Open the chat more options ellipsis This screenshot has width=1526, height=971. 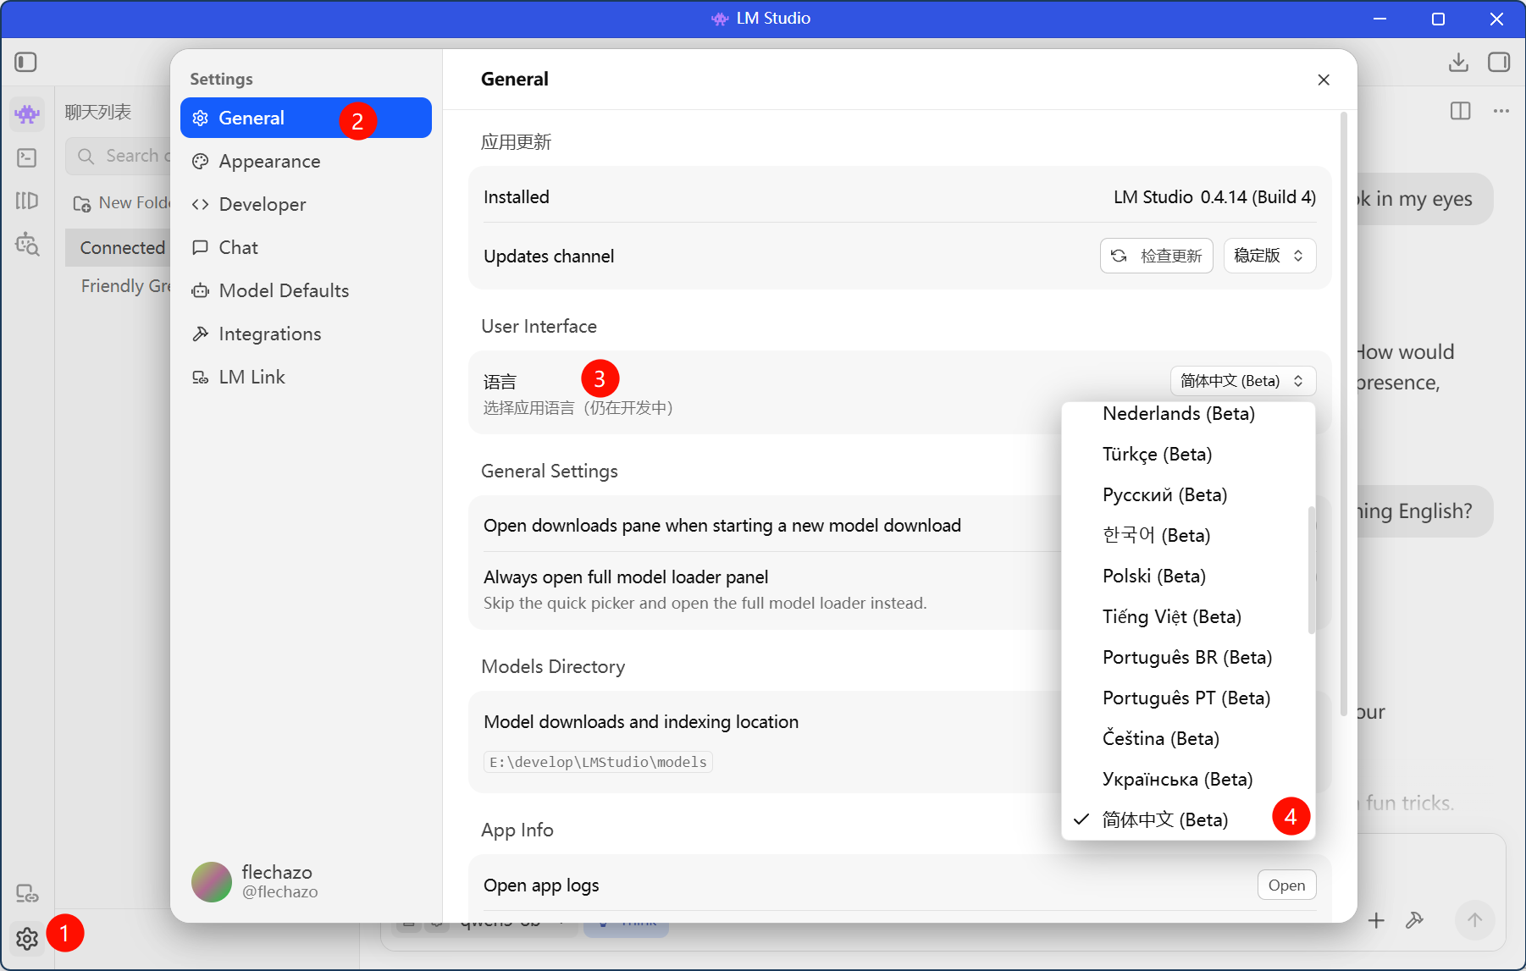(x=1501, y=111)
